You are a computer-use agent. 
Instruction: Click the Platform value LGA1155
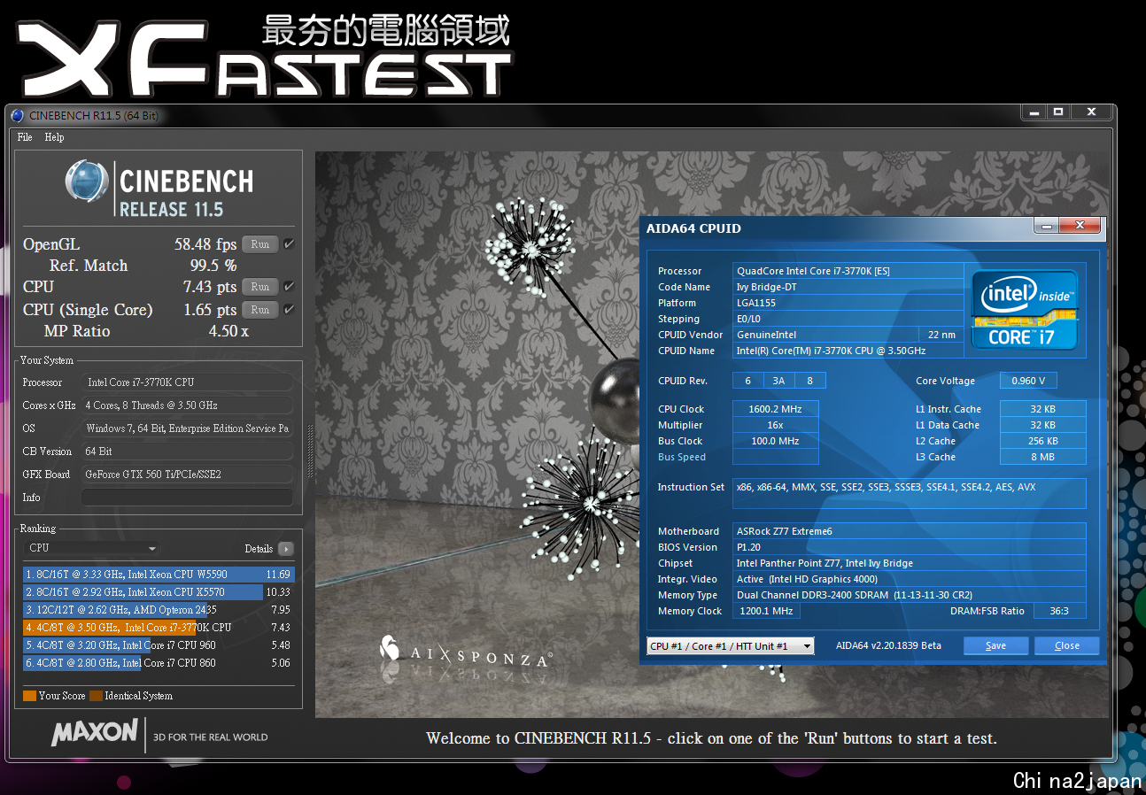click(x=848, y=303)
